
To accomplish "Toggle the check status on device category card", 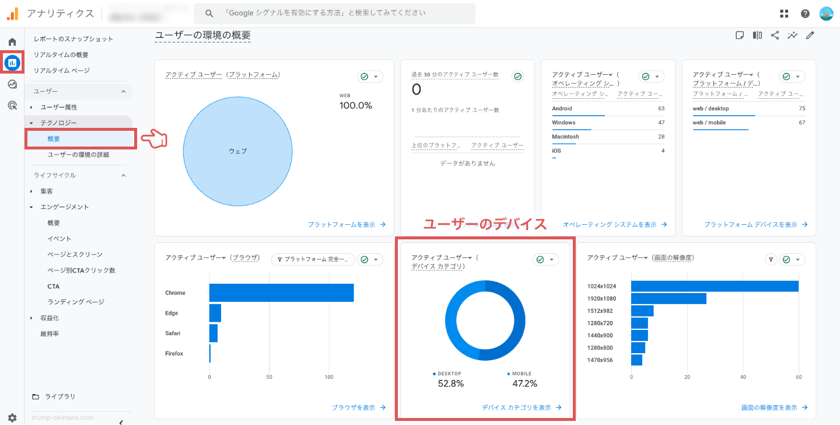I will tap(545, 260).
